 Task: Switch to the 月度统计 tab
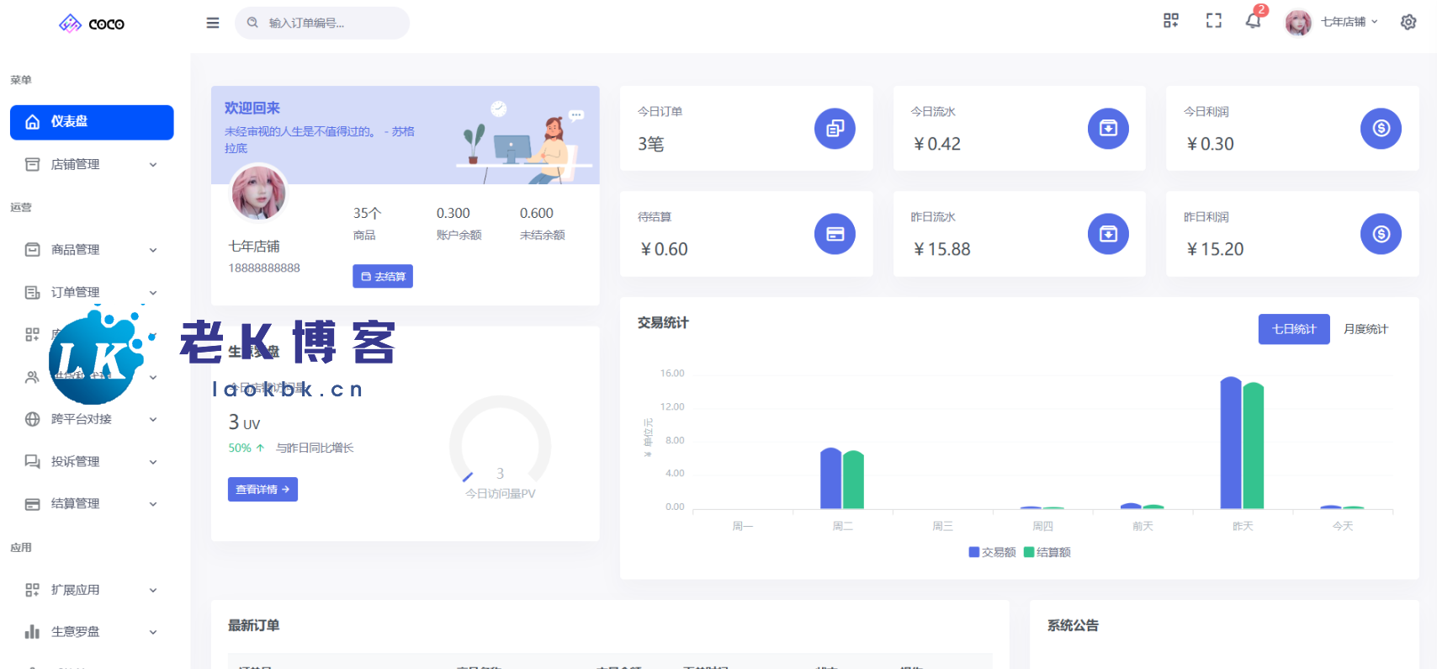1365,329
